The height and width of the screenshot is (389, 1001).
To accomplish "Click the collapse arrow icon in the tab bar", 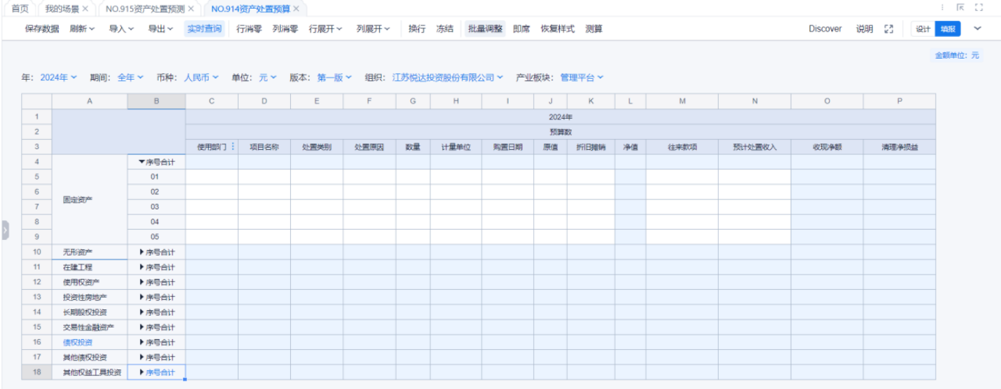I will pyautogui.click(x=960, y=8).
